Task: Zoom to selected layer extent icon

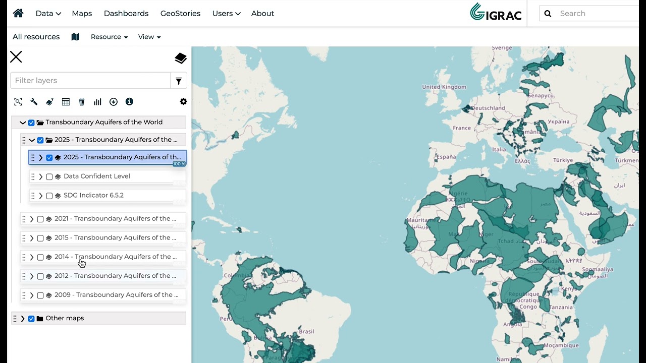Action: click(x=18, y=102)
